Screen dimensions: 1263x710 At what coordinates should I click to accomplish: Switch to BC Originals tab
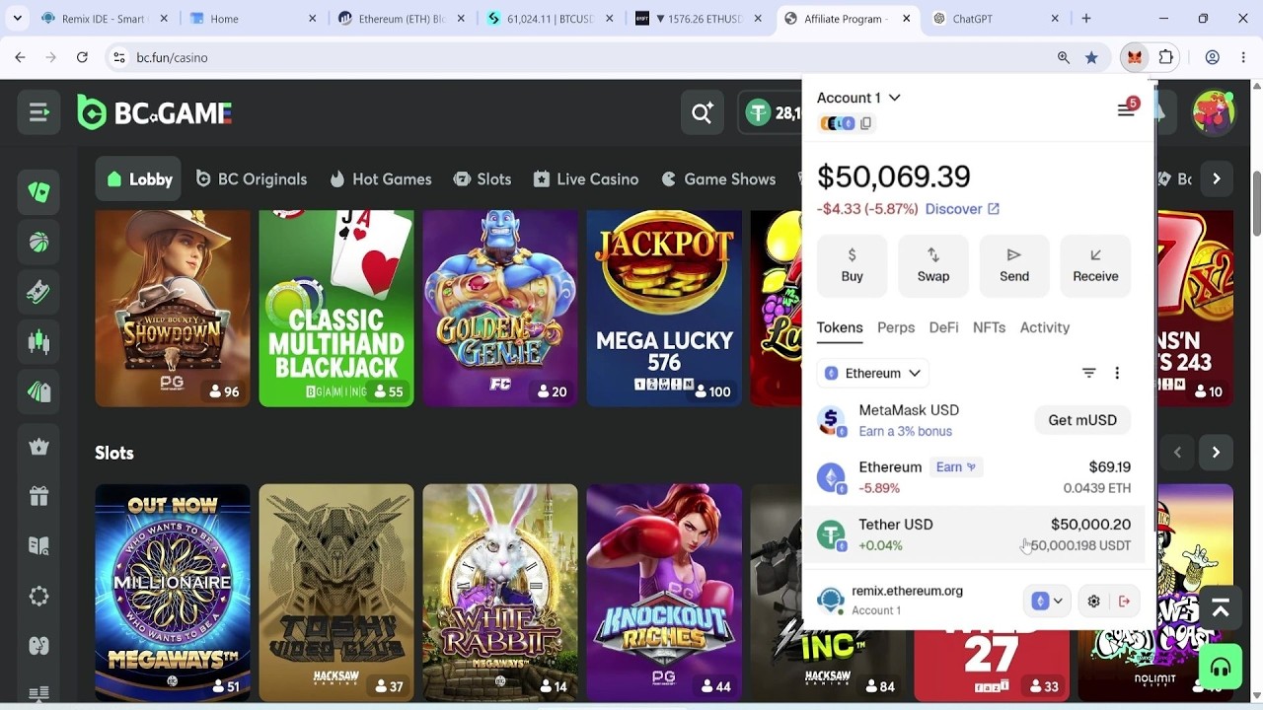click(x=252, y=178)
